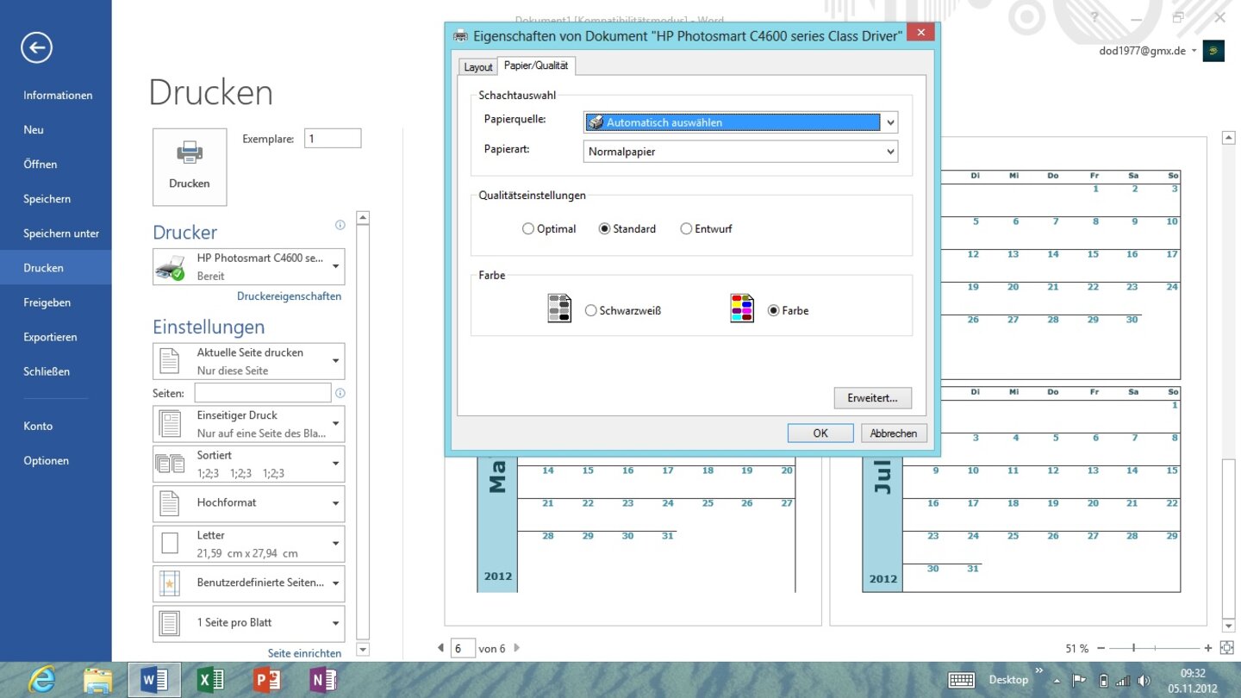Click the HP Photosmart printer icon

(170, 267)
